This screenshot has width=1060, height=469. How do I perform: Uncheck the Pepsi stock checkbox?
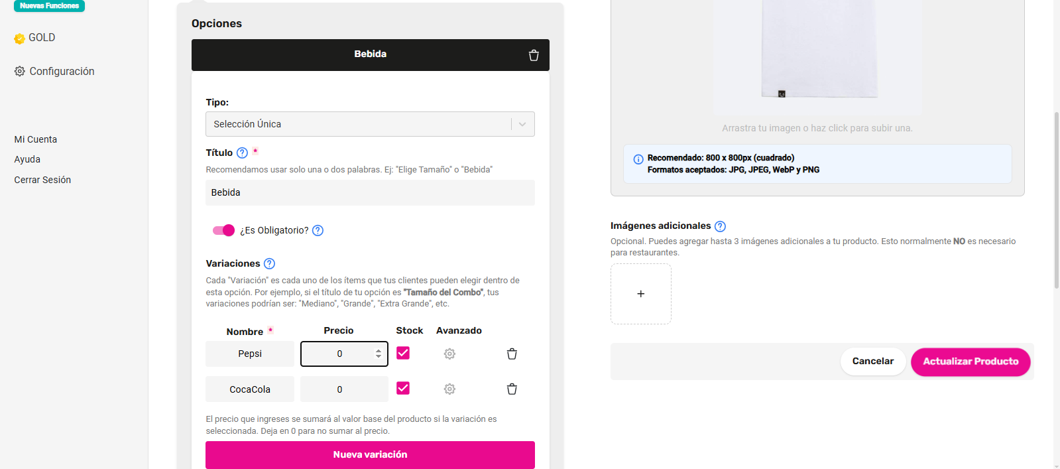coord(403,353)
